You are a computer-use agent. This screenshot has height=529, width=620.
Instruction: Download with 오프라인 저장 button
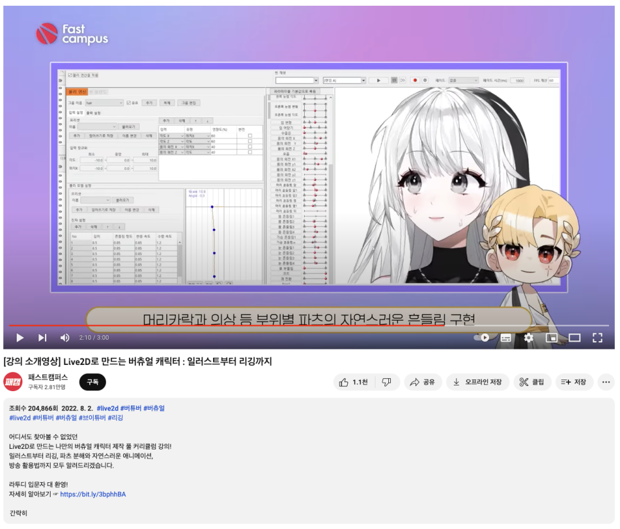click(478, 383)
